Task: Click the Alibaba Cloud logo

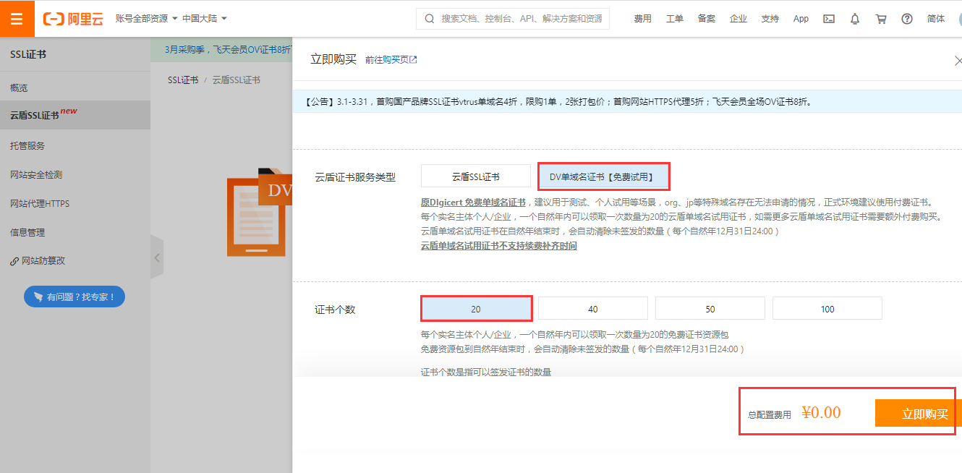Action: 73,19
